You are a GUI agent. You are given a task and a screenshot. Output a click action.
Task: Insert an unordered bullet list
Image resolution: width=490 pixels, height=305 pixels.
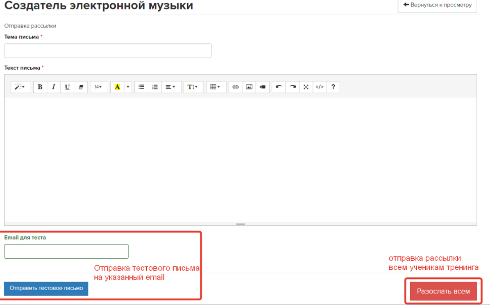pyautogui.click(x=141, y=87)
